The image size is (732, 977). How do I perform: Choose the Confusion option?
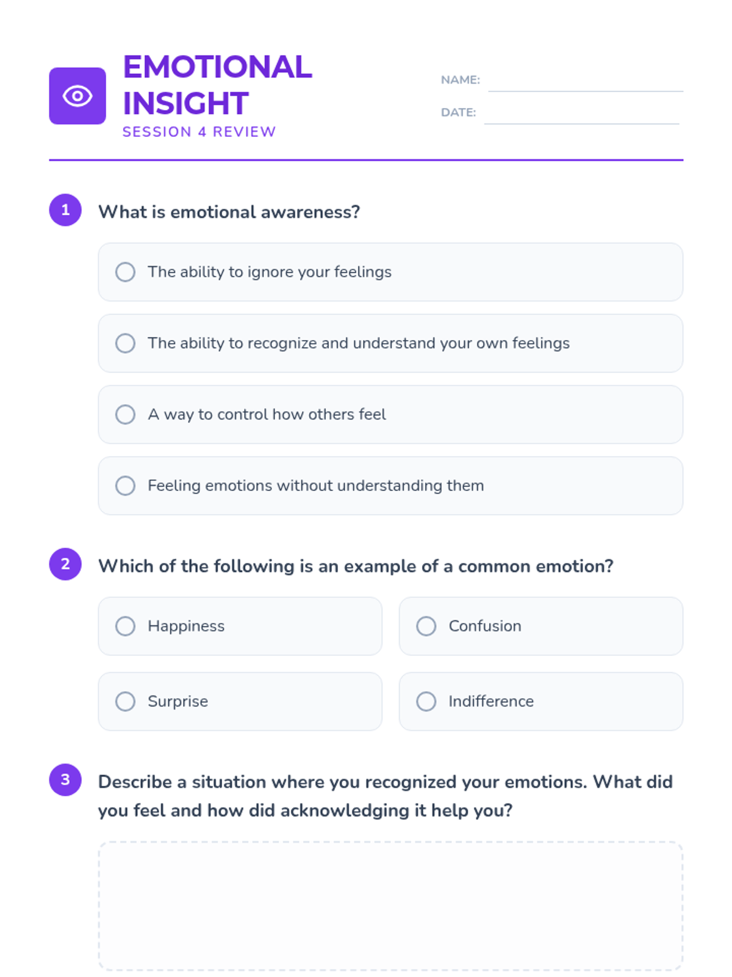[x=426, y=626]
